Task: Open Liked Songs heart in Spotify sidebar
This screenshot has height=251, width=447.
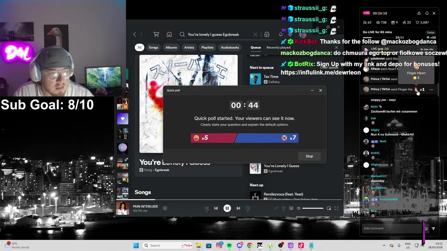Action: point(123,119)
